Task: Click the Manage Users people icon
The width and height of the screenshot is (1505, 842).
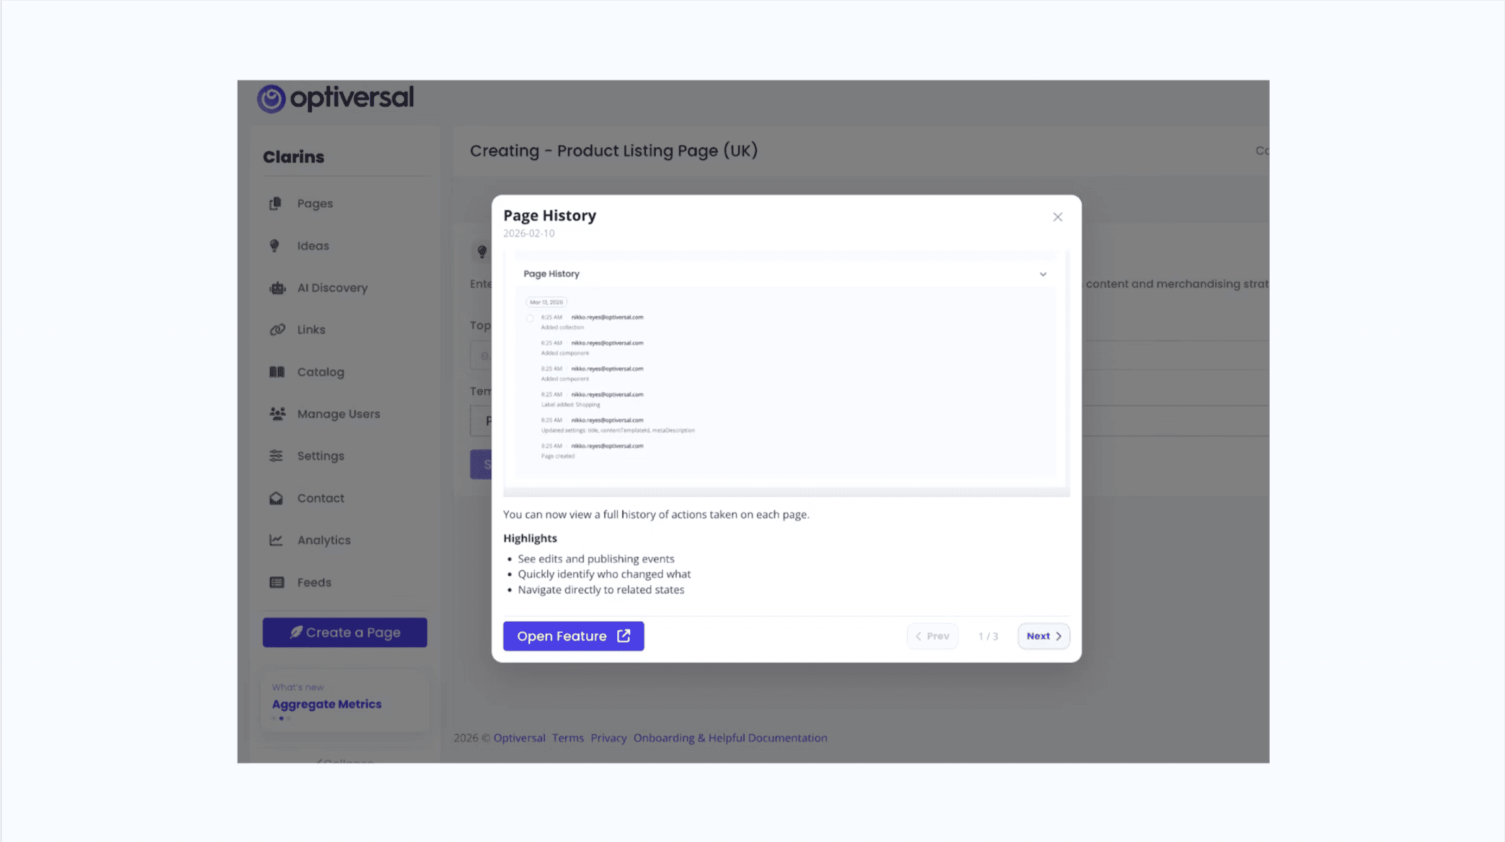Action: (277, 414)
